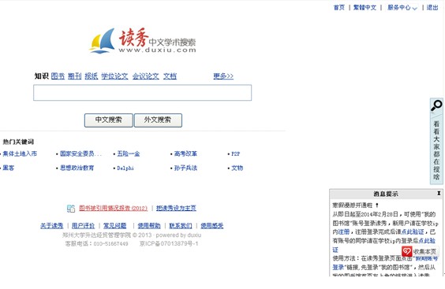Select the 学位论文 search tab
Viewport: 445px width, 289px height.
tap(114, 76)
